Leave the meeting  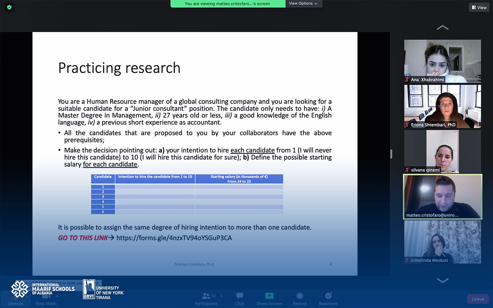pos(478,299)
